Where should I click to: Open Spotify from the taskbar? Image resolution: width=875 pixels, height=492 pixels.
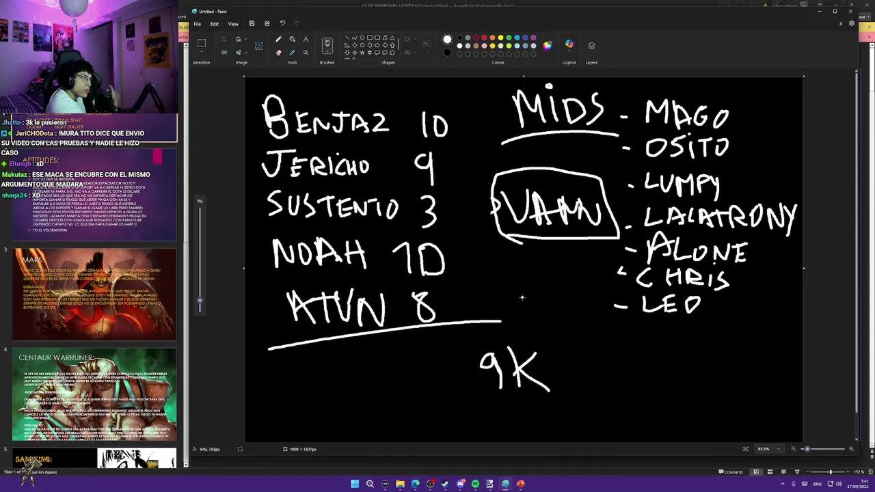click(475, 484)
